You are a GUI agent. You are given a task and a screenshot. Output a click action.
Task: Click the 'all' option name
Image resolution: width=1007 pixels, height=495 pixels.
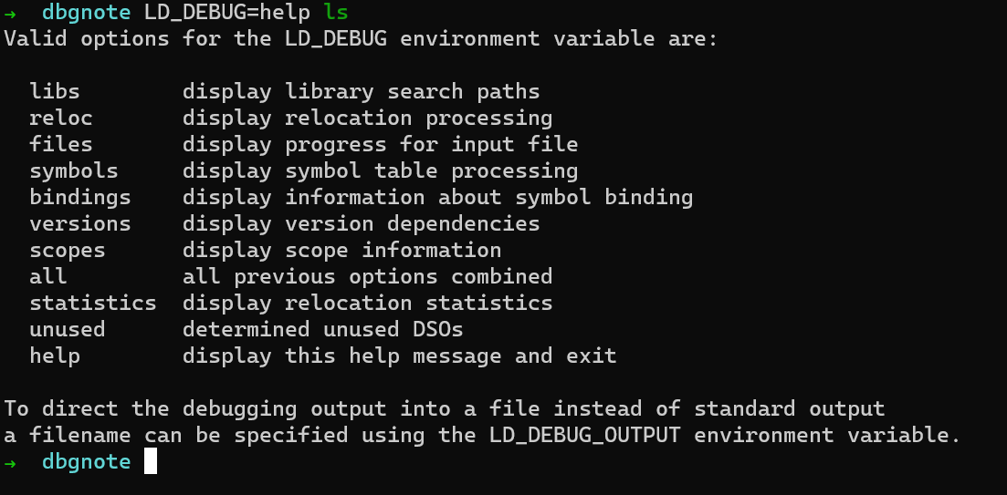pos(48,276)
